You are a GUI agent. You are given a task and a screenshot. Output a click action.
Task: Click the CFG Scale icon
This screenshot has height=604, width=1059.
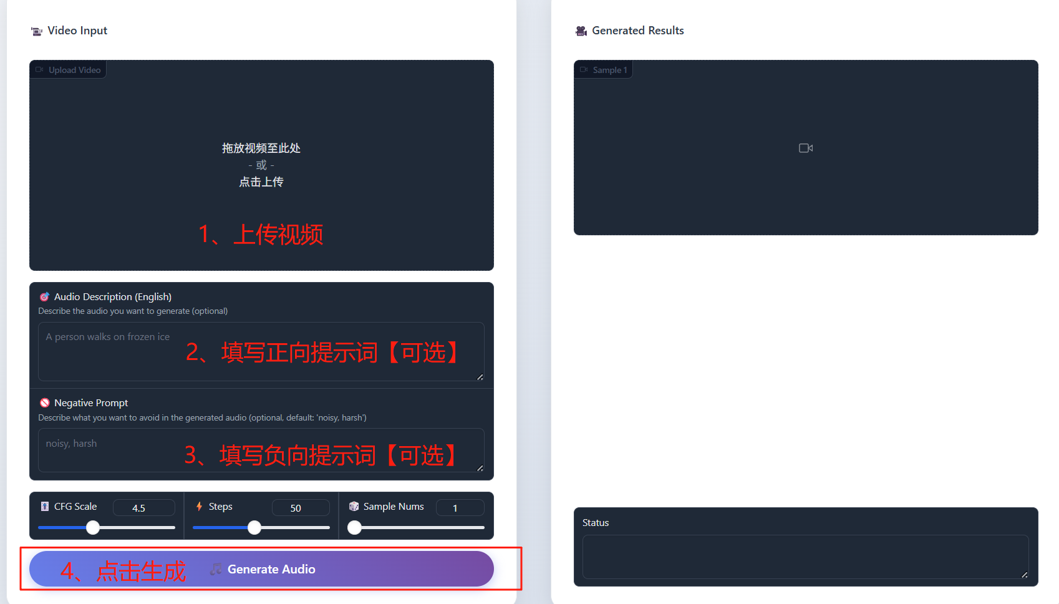coord(45,506)
